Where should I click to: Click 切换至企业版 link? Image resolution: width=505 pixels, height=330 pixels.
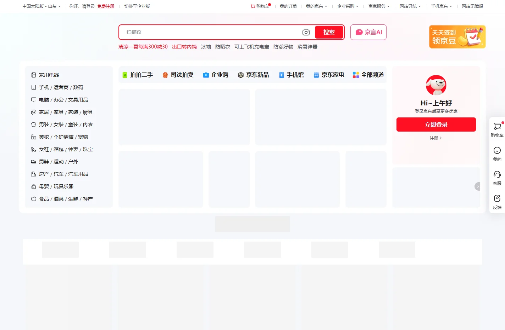[x=137, y=6]
